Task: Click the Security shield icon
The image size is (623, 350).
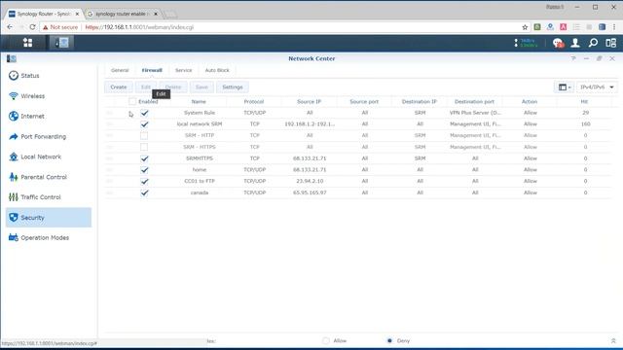Action: coord(14,217)
